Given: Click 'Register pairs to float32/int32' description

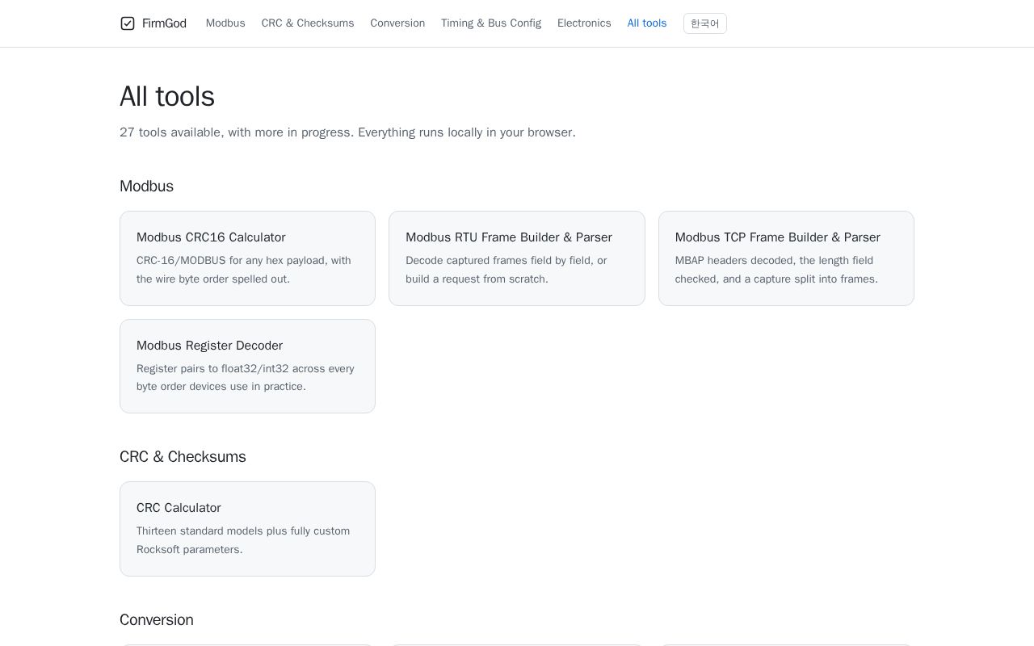Looking at the screenshot, I should click(246, 378).
